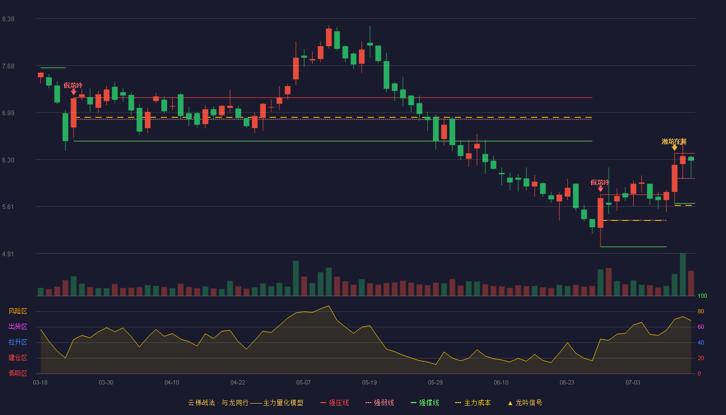Select the 建仓区 zone label
The image size is (726, 415).
(x=18, y=358)
